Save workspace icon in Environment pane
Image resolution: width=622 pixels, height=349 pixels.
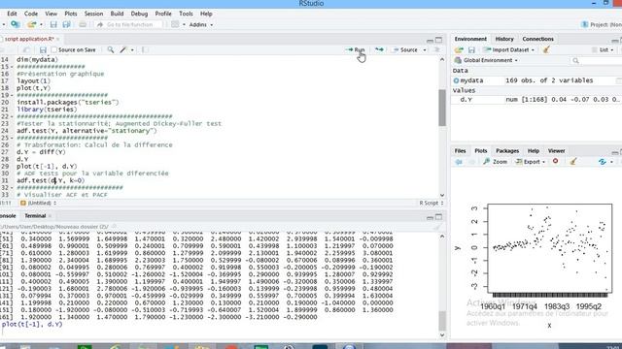click(471, 49)
